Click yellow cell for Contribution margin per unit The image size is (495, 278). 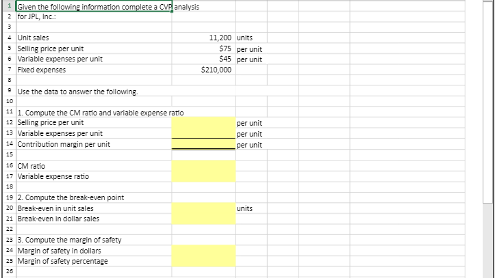click(203, 144)
